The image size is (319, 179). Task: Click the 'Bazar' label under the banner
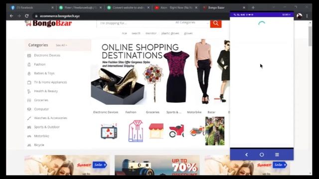click(x=211, y=112)
